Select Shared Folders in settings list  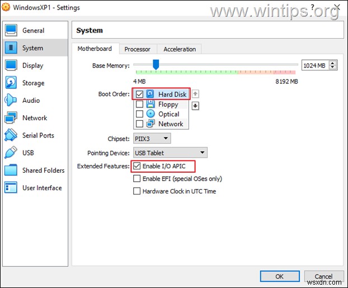coord(35,170)
